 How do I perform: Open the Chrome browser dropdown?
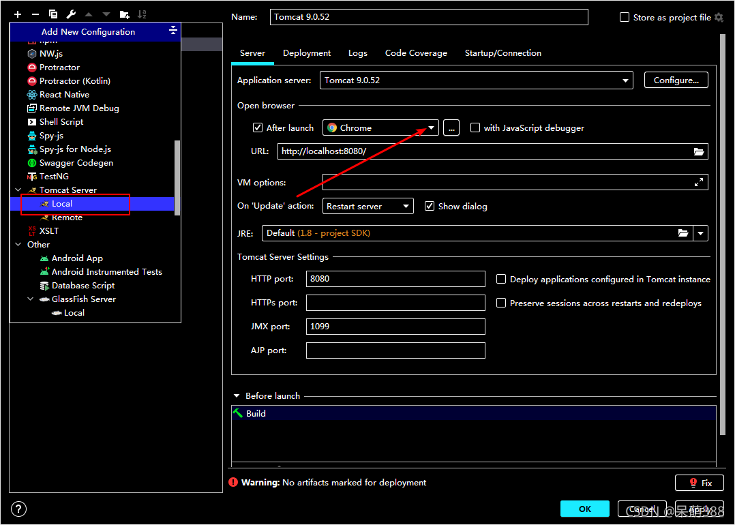tap(380, 127)
